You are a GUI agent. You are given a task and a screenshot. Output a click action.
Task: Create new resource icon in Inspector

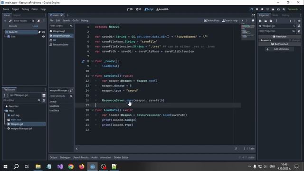[x=260, y=21]
